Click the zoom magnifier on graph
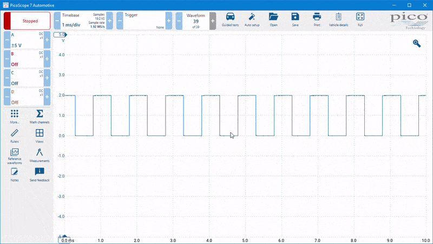433x244 pixels. (417, 43)
